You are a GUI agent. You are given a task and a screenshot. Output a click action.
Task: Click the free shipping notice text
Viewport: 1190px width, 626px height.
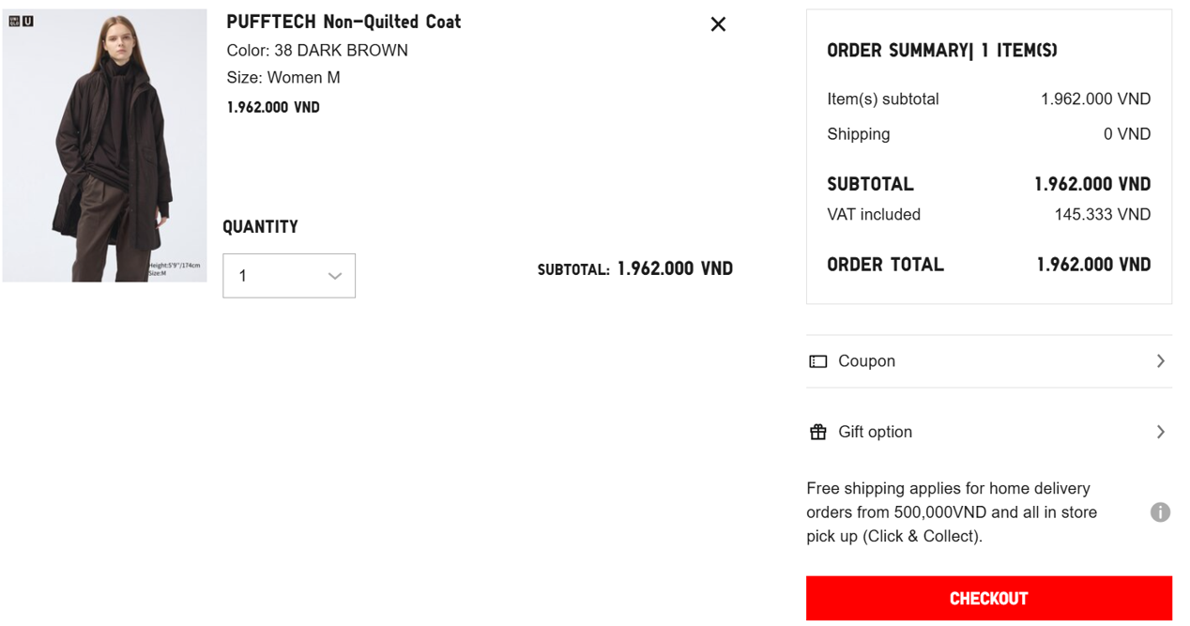951,512
